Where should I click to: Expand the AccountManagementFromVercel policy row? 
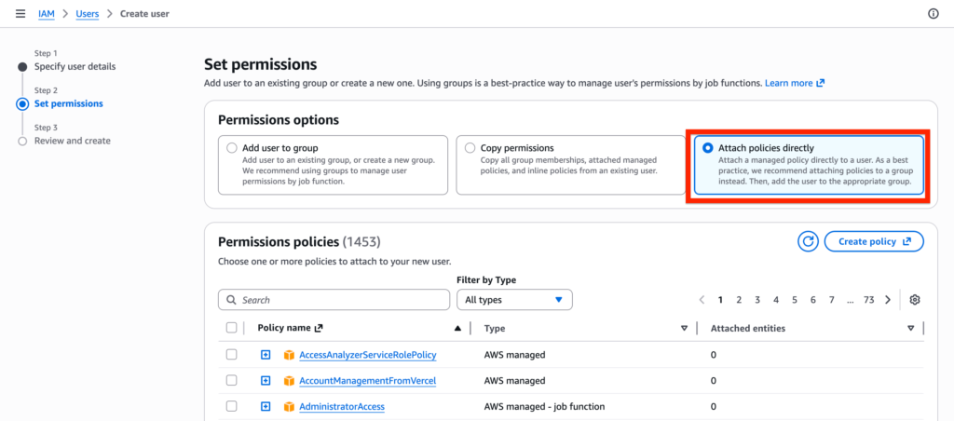coord(266,380)
